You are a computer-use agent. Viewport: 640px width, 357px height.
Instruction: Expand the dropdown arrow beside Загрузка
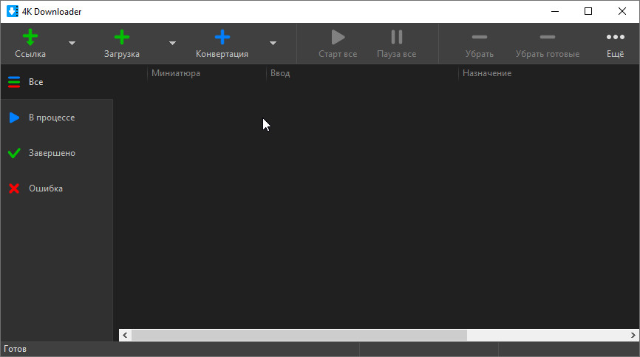(172, 44)
